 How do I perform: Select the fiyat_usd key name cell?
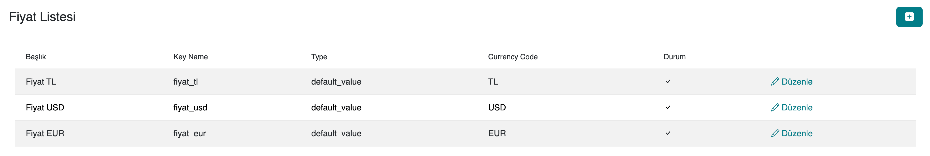190,108
